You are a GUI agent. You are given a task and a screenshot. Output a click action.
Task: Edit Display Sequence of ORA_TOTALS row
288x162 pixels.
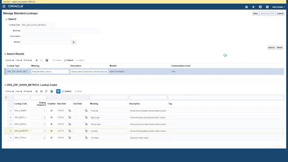[x=39, y=138]
